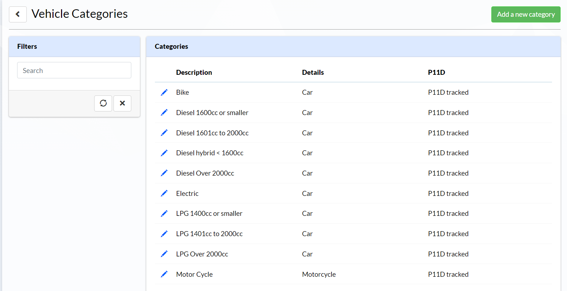This screenshot has width=567, height=291.
Task: Click P11D tracked in the Electric row
Action: coord(448,193)
